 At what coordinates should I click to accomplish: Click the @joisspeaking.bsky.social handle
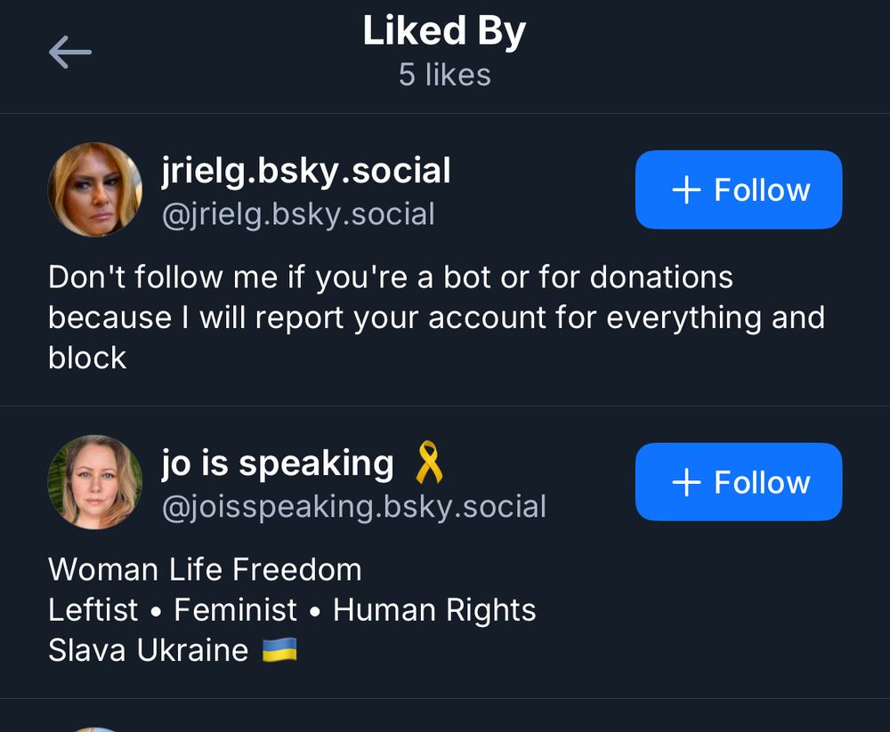[x=353, y=507]
